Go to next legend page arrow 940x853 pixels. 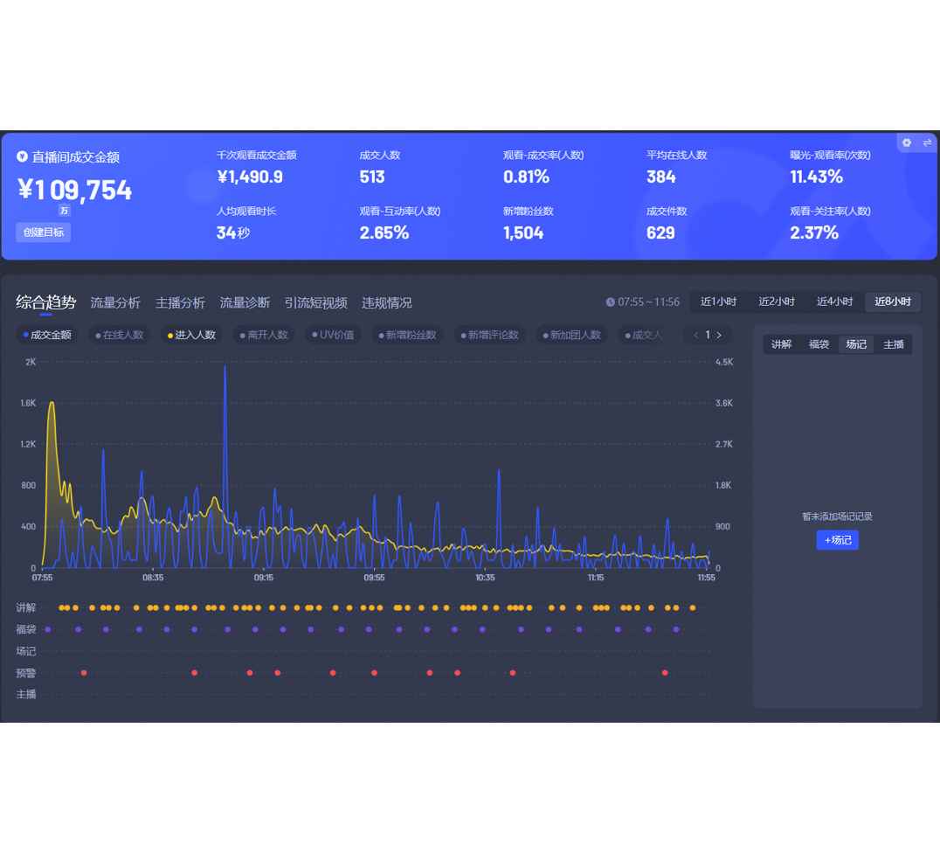click(x=719, y=335)
